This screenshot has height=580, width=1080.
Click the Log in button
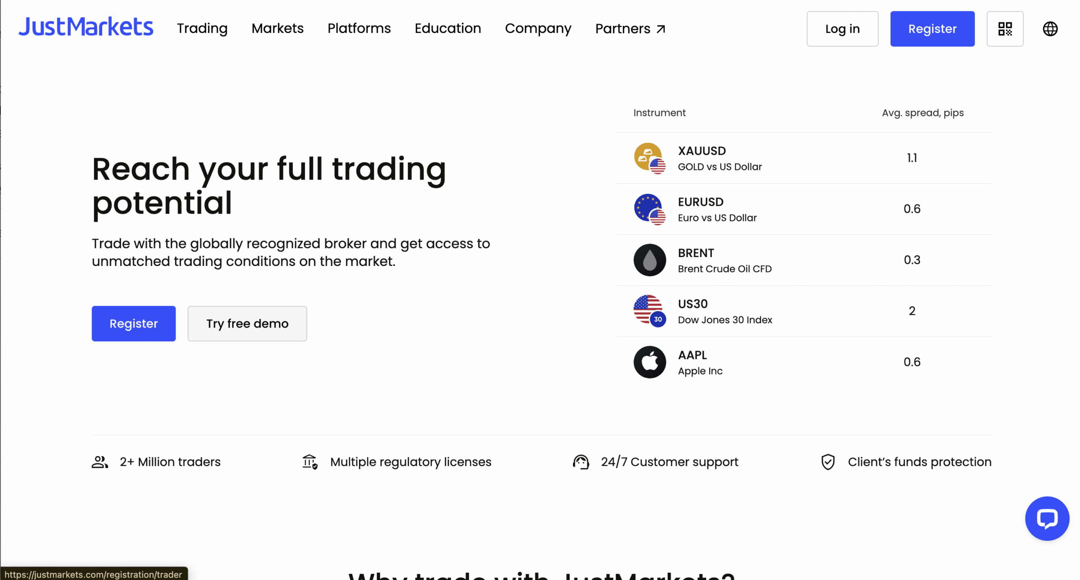coord(842,29)
